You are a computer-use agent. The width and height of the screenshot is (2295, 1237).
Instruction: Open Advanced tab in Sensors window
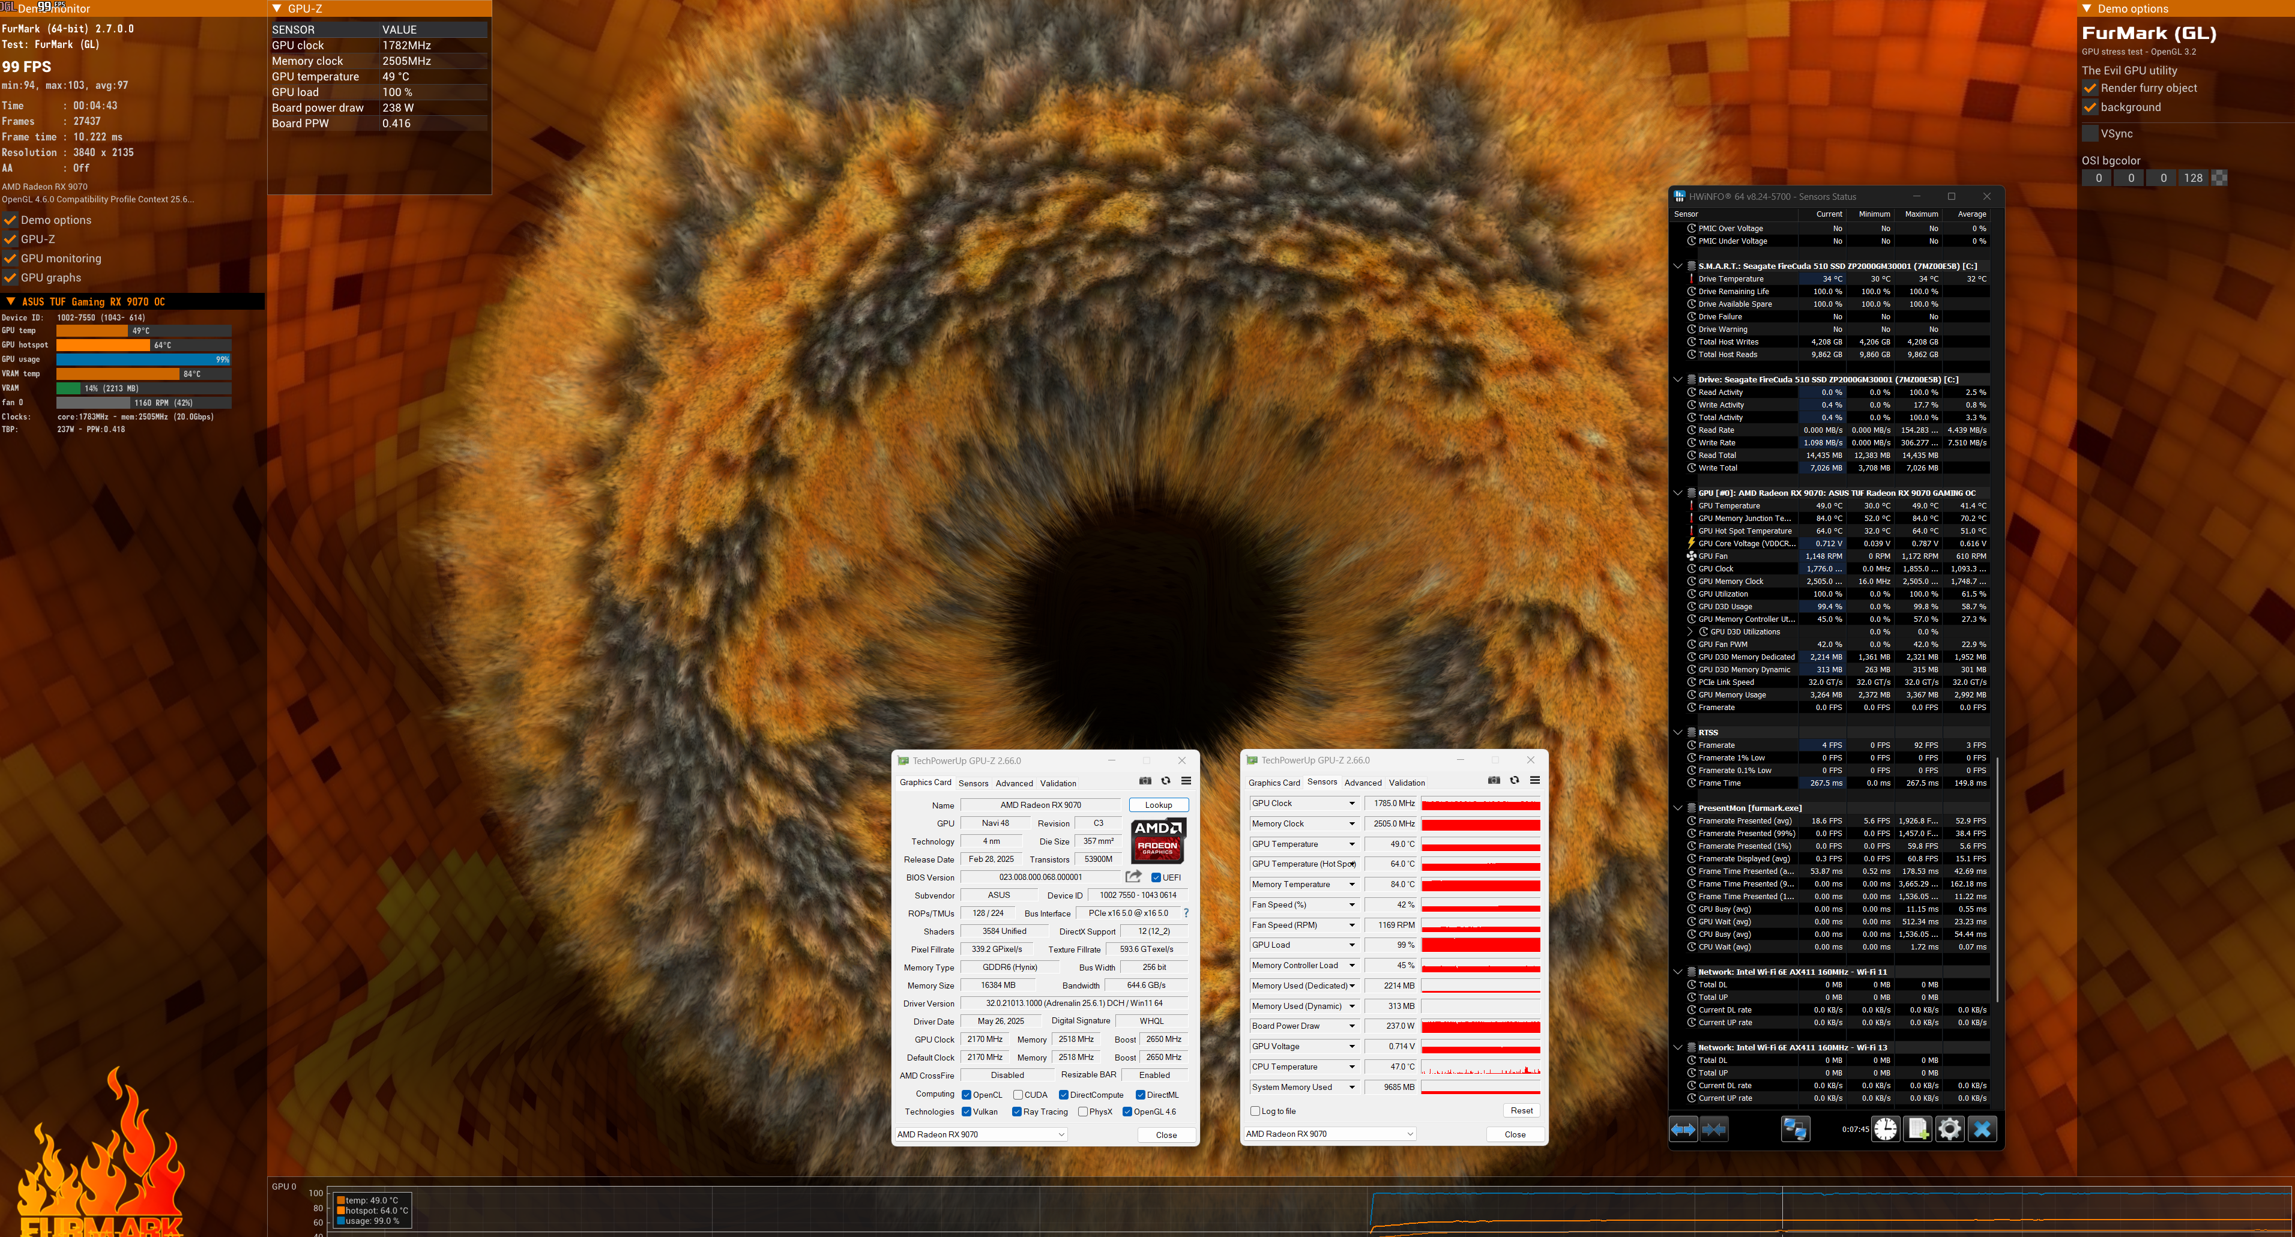[x=1363, y=782]
